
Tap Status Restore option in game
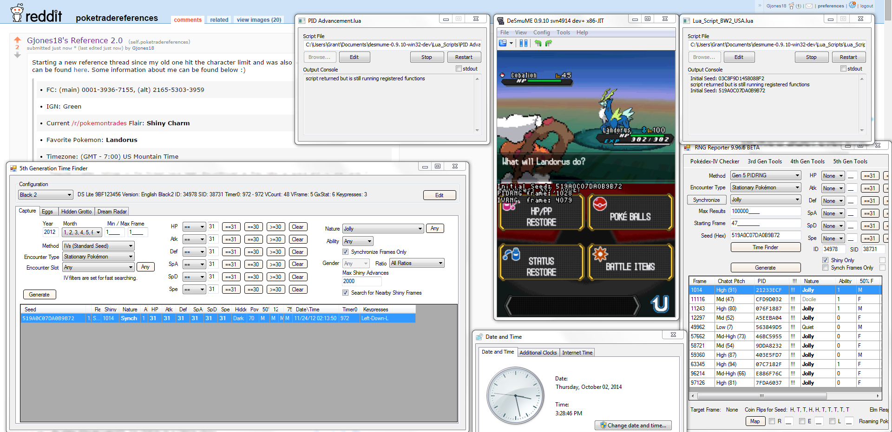[x=541, y=263]
